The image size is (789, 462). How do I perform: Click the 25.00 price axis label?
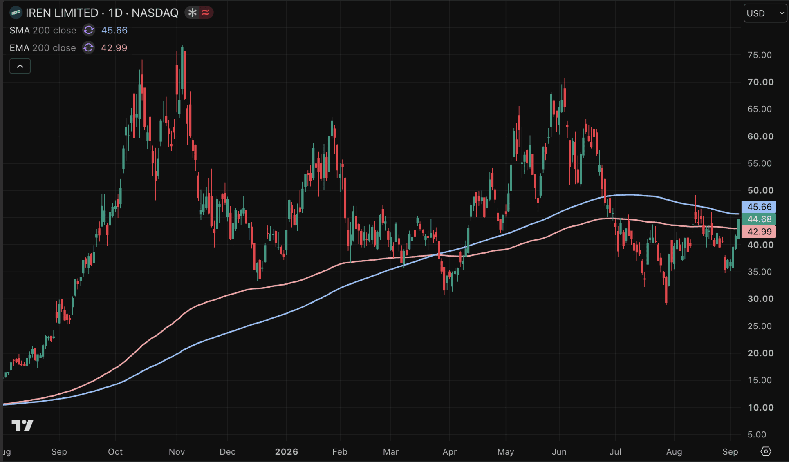pos(760,326)
